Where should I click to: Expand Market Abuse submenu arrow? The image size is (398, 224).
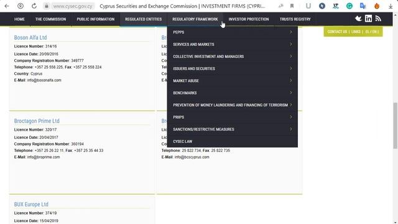pos(291,80)
